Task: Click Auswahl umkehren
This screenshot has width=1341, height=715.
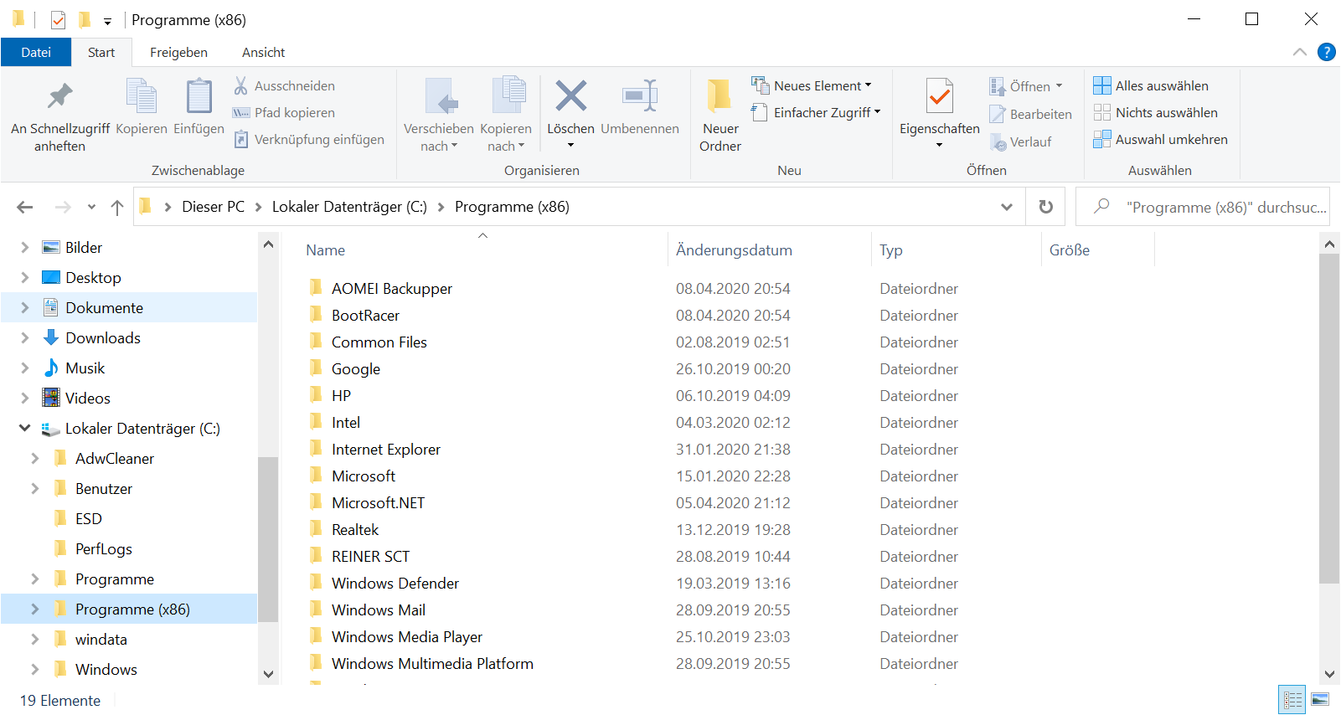Action: click(x=1161, y=139)
